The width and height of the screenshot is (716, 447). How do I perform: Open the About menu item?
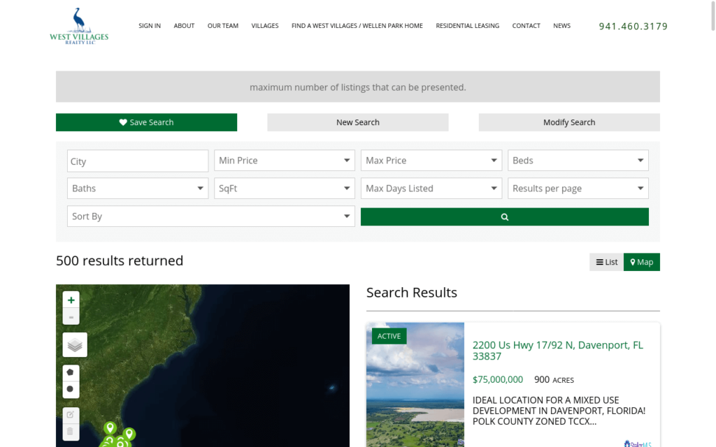184,26
